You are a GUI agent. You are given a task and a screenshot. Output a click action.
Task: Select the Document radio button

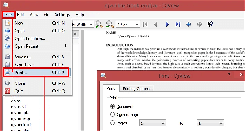(112, 106)
